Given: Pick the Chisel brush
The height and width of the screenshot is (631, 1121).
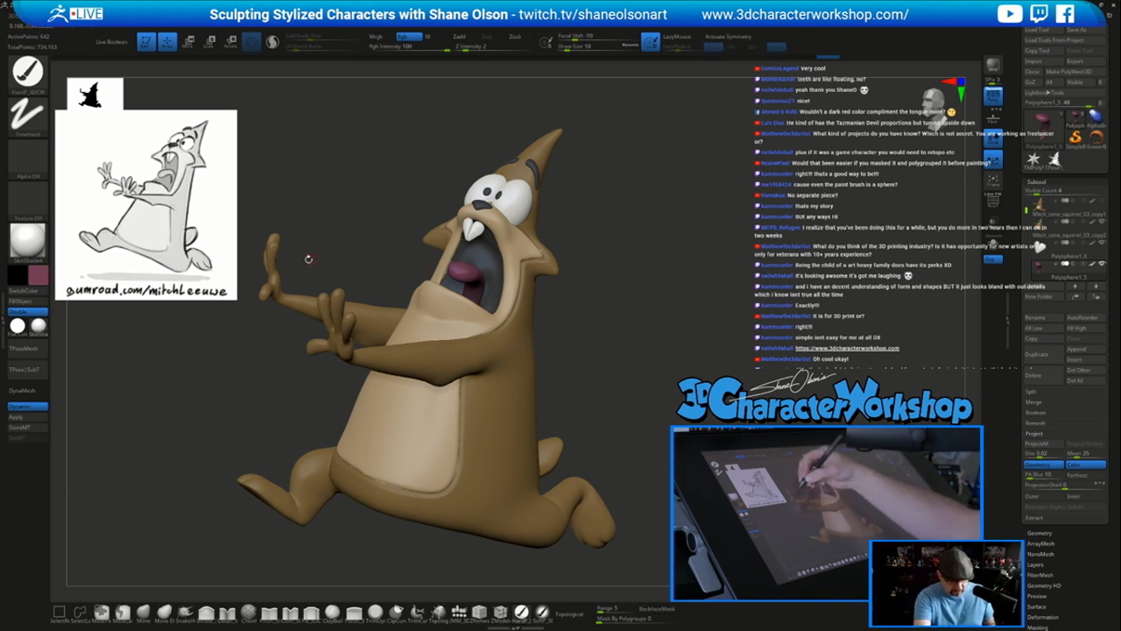Looking at the screenshot, I should tap(248, 613).
